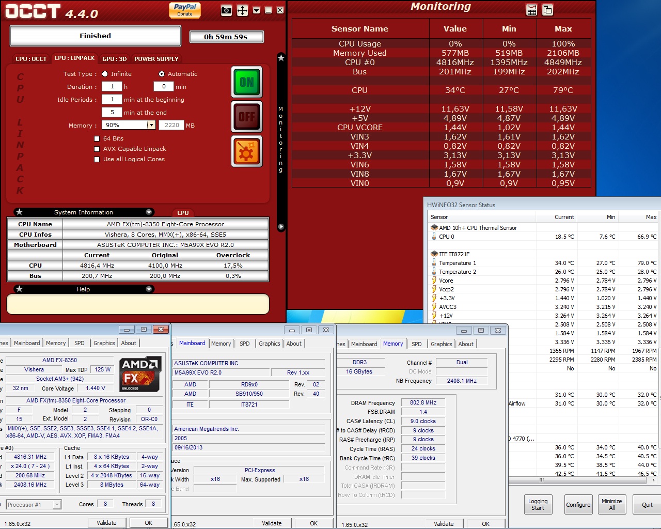Click the star icon beside System Information
Screen dimensions: 661x529
coord(19,212)
